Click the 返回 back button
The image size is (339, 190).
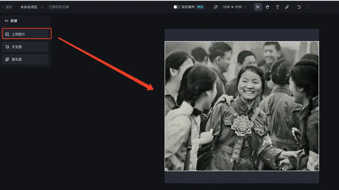pos(7,7)
